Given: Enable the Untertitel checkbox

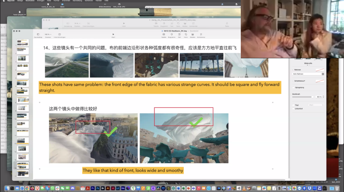Looking at the screenshot, I should 293,109.
